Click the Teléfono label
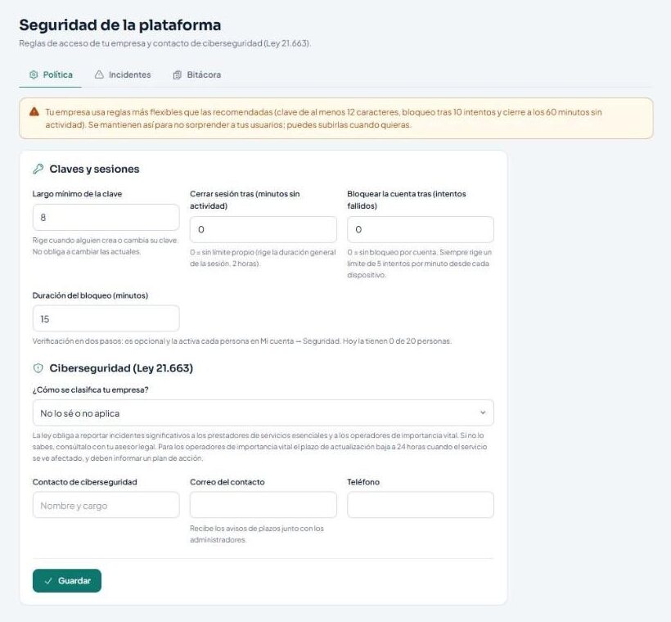Image resolution: width=671 pixels, height=622 pixels. coord(363,482)
